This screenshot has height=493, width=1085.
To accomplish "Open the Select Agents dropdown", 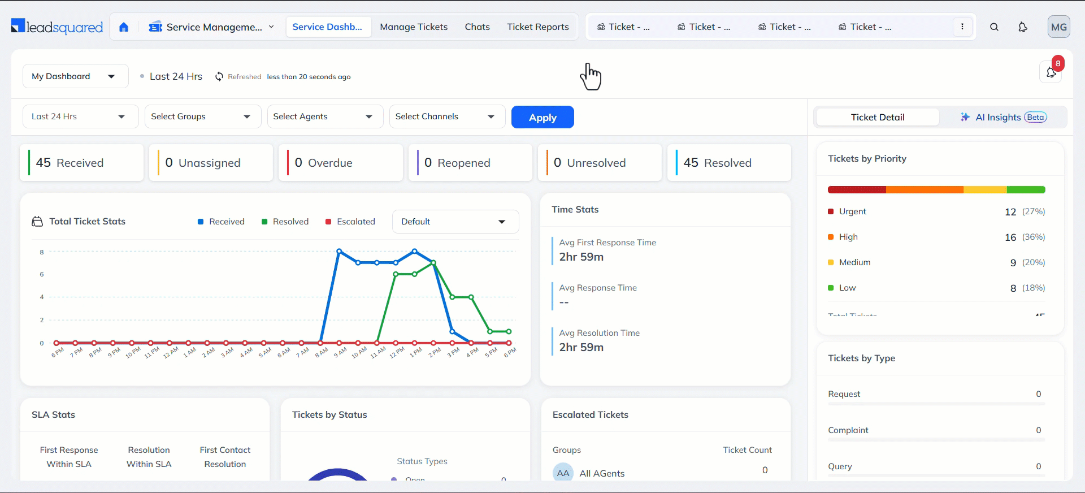I will pos(325,116).
